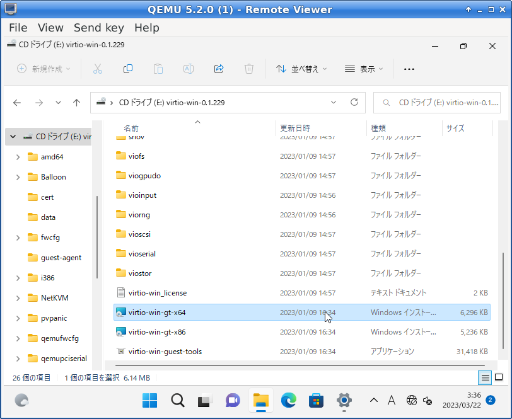This screenshot has width=512, height=419.
Task: Open the 表示 view dropdown
Action: (364, 69)
